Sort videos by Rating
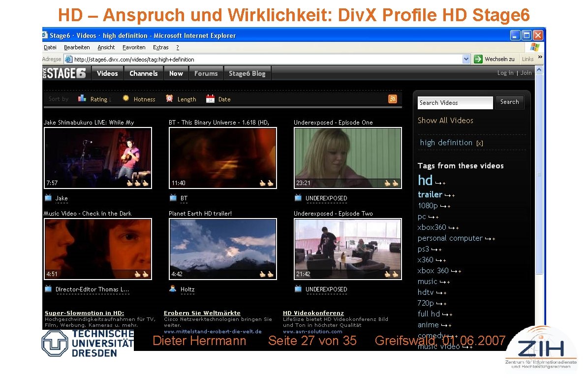Image resolution: width=588 pixels, height=378 pixels. click(98, 99)
